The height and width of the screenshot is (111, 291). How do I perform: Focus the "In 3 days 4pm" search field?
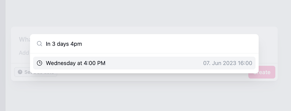pyautogui.click(x=144, y=44)
